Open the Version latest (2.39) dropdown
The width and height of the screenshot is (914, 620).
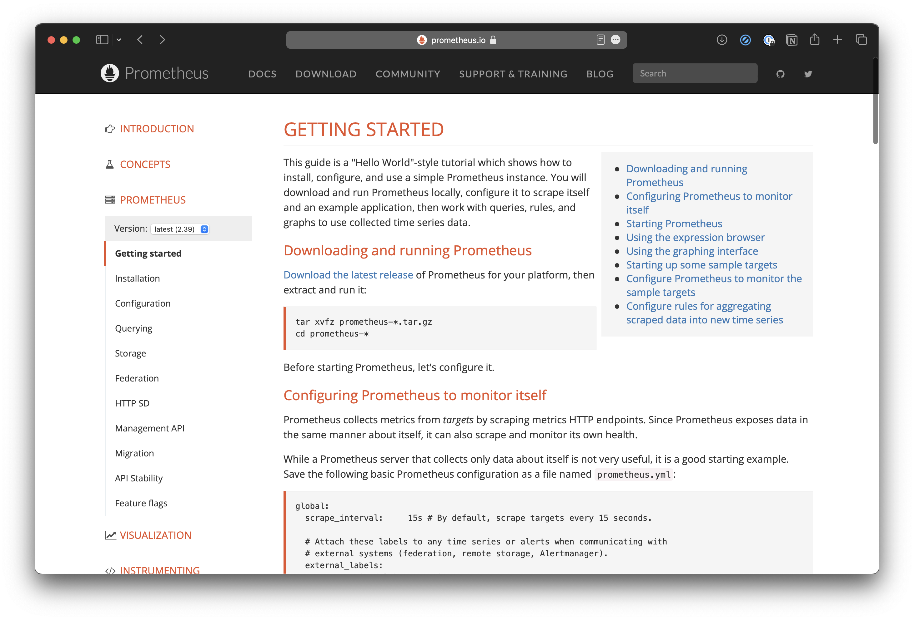point(180,229)
